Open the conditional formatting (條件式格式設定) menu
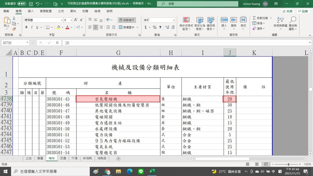 click(186, 23)
